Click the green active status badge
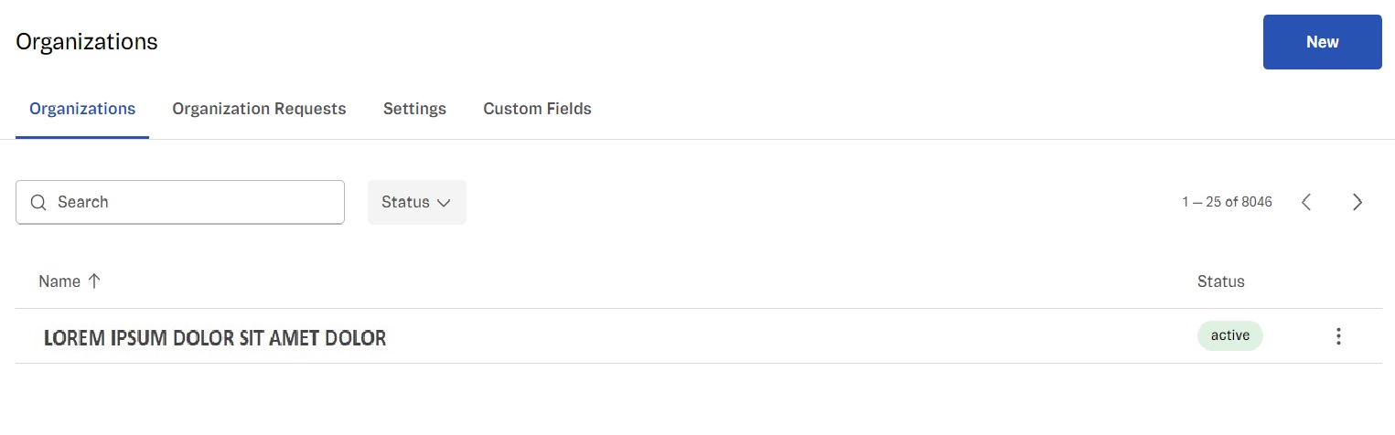1395x435 pixels. tap(1229, 335)
